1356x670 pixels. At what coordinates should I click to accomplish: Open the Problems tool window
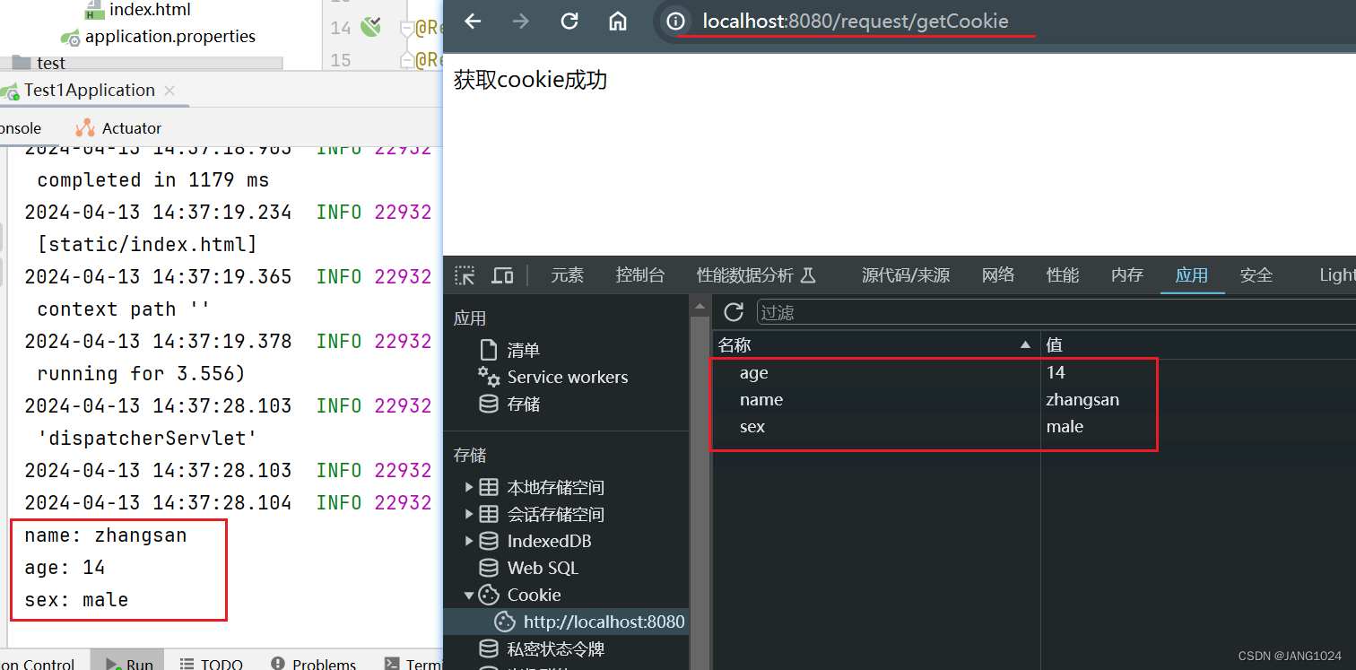point(313,664)
